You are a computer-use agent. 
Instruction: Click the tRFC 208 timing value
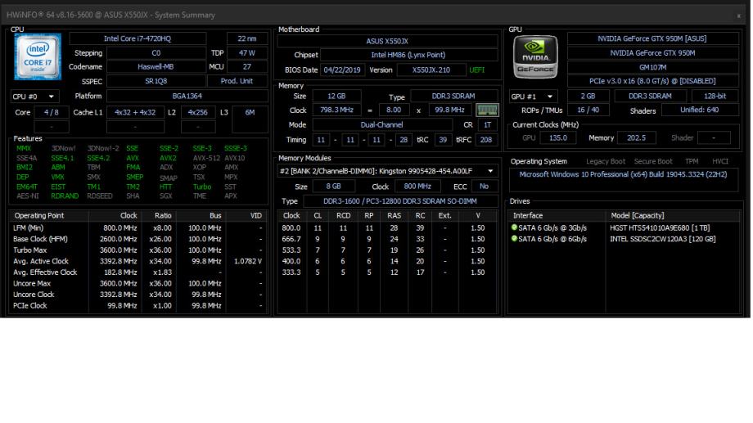tap(486, 140)
